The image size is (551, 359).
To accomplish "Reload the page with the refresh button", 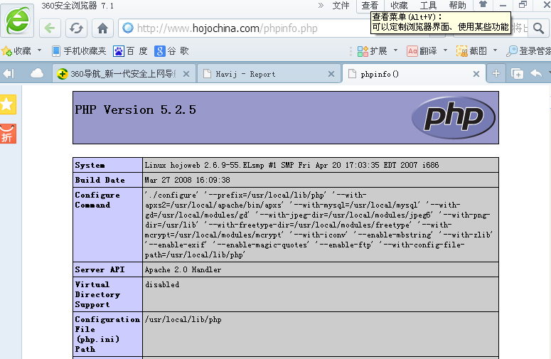I will coord(76,28).
